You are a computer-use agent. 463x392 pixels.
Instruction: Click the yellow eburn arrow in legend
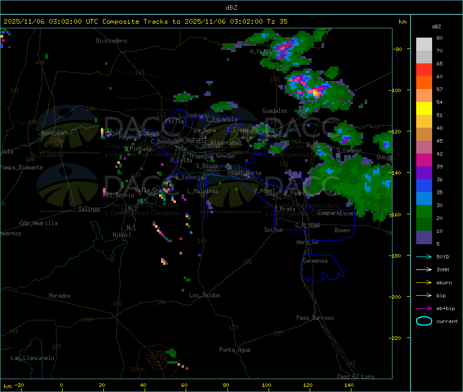(424, 282)
